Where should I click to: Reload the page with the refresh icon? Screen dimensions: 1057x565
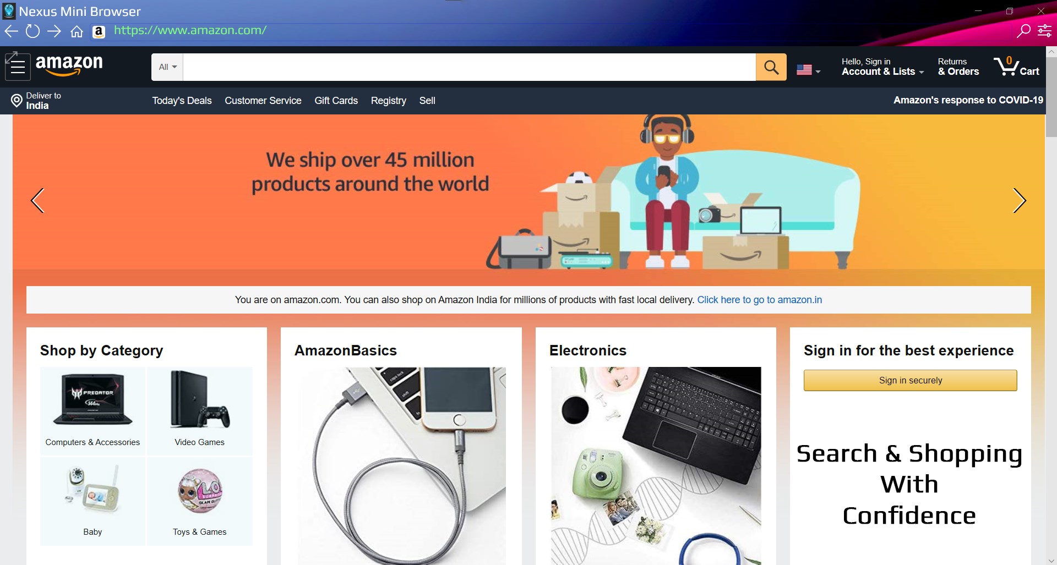[x=32, y=31]
